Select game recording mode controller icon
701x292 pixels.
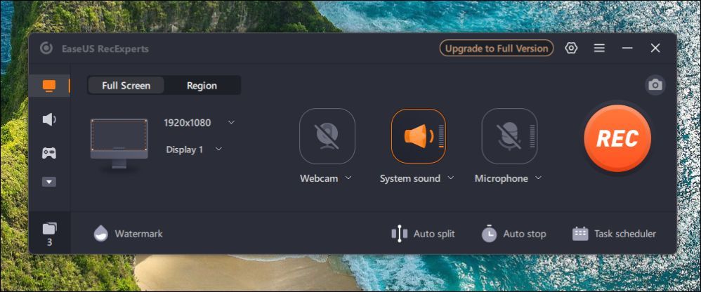(49, 152)
